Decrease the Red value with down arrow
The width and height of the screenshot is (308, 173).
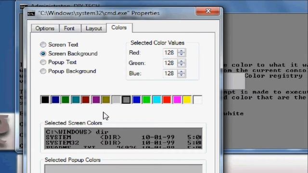(x=181, y=55)
